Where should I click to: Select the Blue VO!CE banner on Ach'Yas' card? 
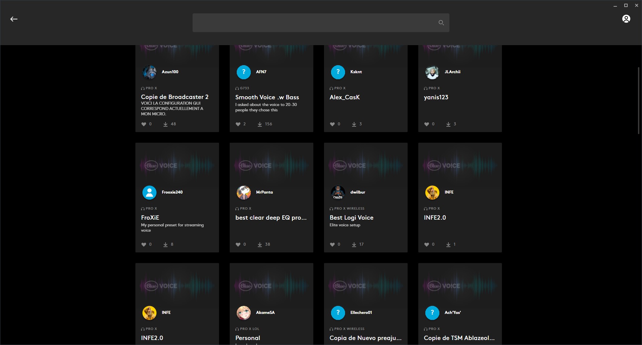(x=460, y=285)
